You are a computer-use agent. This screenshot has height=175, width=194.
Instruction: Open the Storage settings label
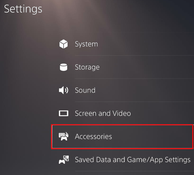pyautogui.click(x=87, y=67)
